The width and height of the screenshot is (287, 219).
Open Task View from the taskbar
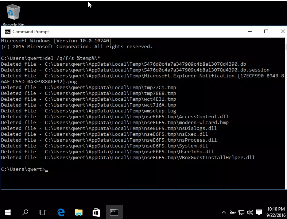(43, 212)
